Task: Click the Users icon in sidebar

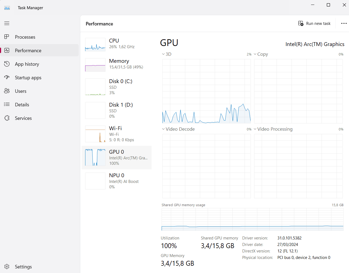Action: coord(7,91)
